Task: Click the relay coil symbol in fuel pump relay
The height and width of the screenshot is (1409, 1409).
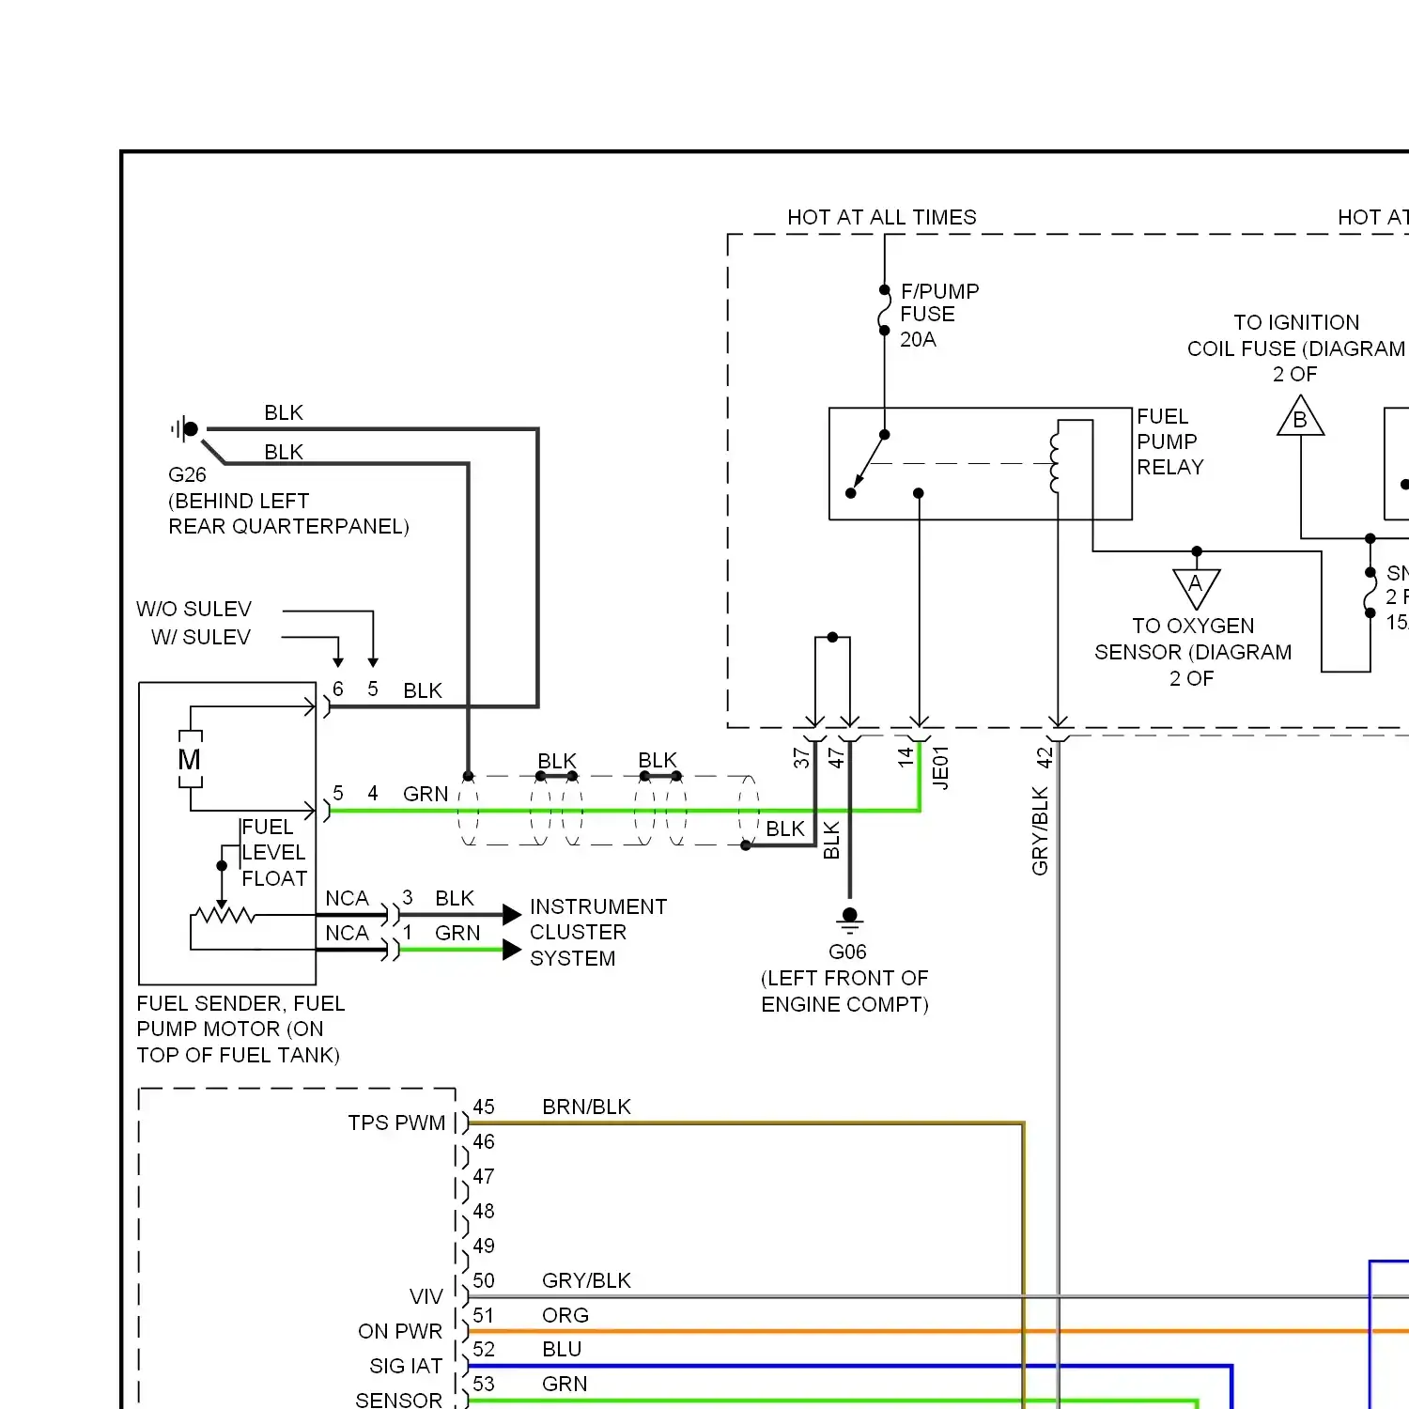Action: (x=1055, y=463)
